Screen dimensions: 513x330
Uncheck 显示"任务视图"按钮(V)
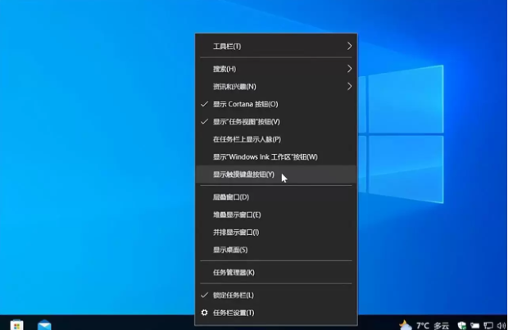pos(276,122)
